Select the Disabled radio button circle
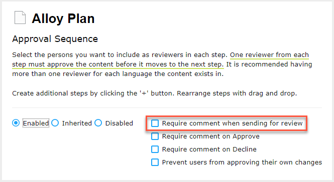 click(98, 123)
